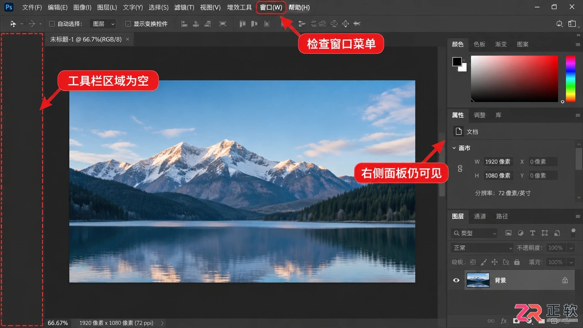Click the 3D slide mode icon
Image resolution: width=583 pixels, height=328 pixels.
click(357, 24)
